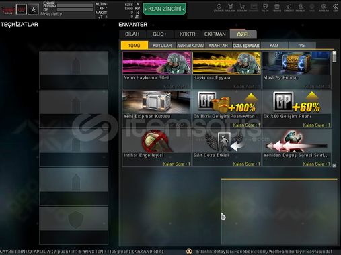Open the Sıralama medal icon
This screenshot has width=341, height=255.
[230, 7]
